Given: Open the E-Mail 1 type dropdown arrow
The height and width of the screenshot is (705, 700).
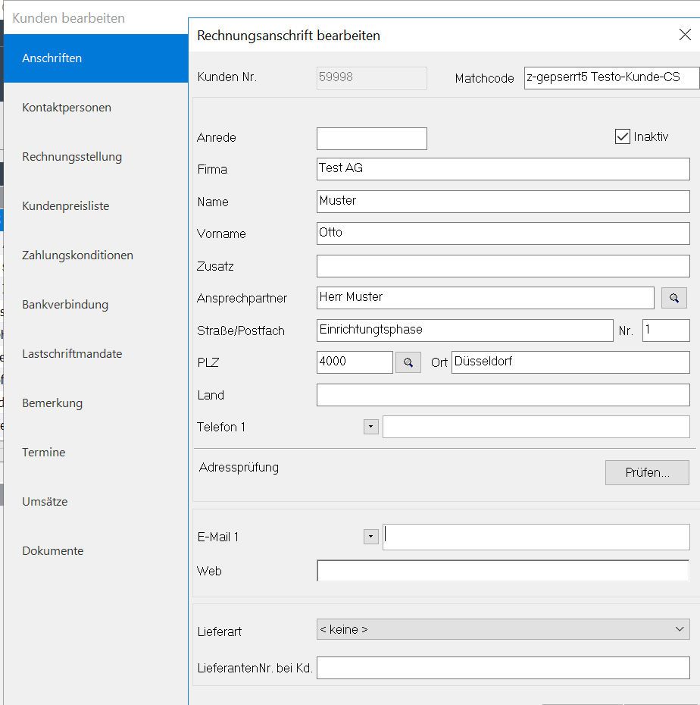Looking at the screenshot, I should coord(370,537).
